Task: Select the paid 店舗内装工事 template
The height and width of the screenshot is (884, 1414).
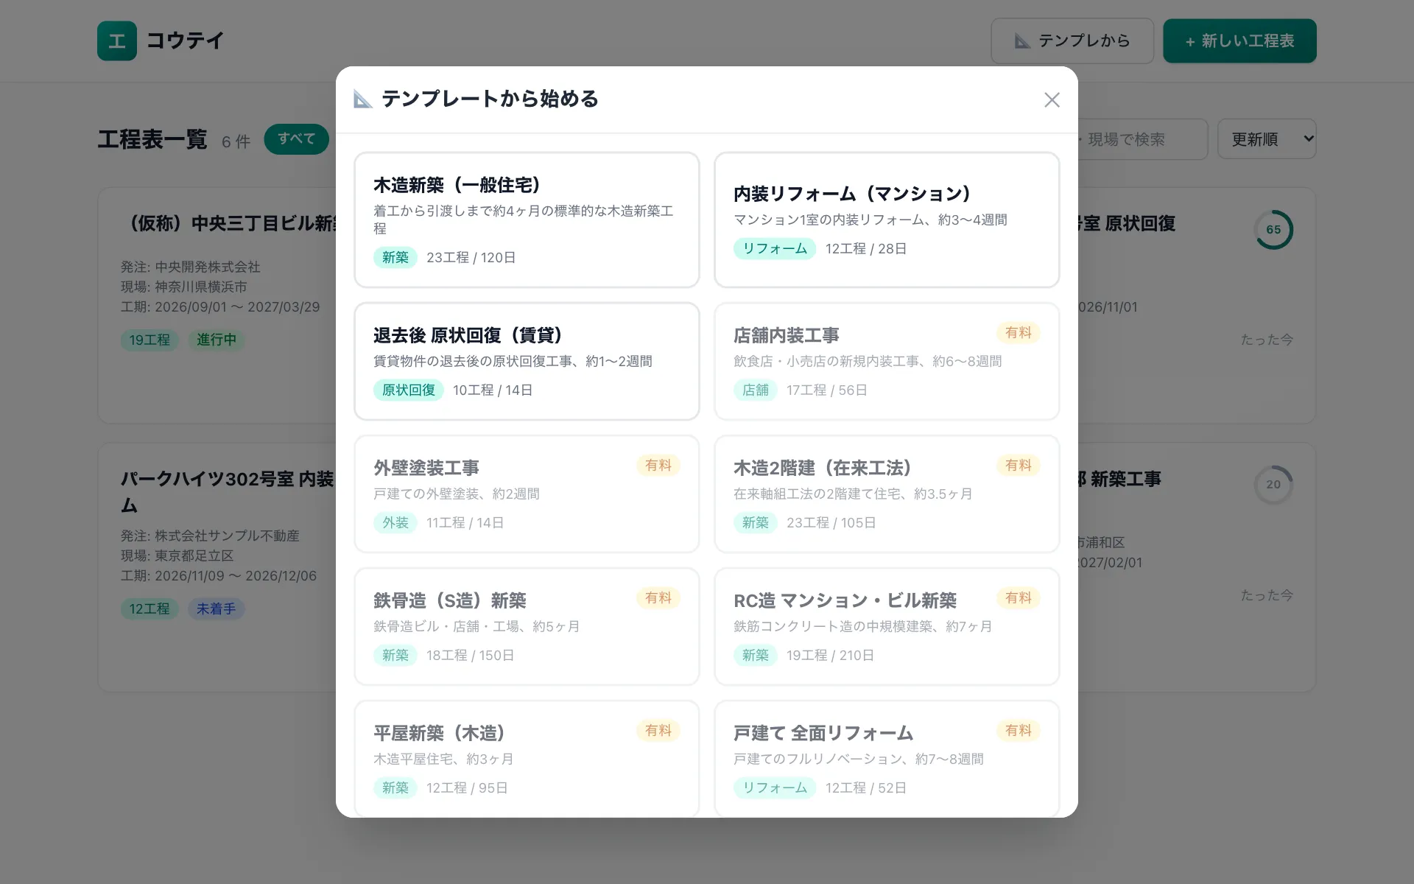Action: [x=887, y=361]
